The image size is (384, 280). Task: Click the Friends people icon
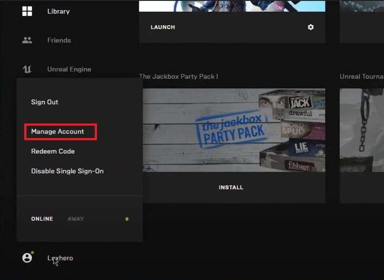tap(27, 40)
